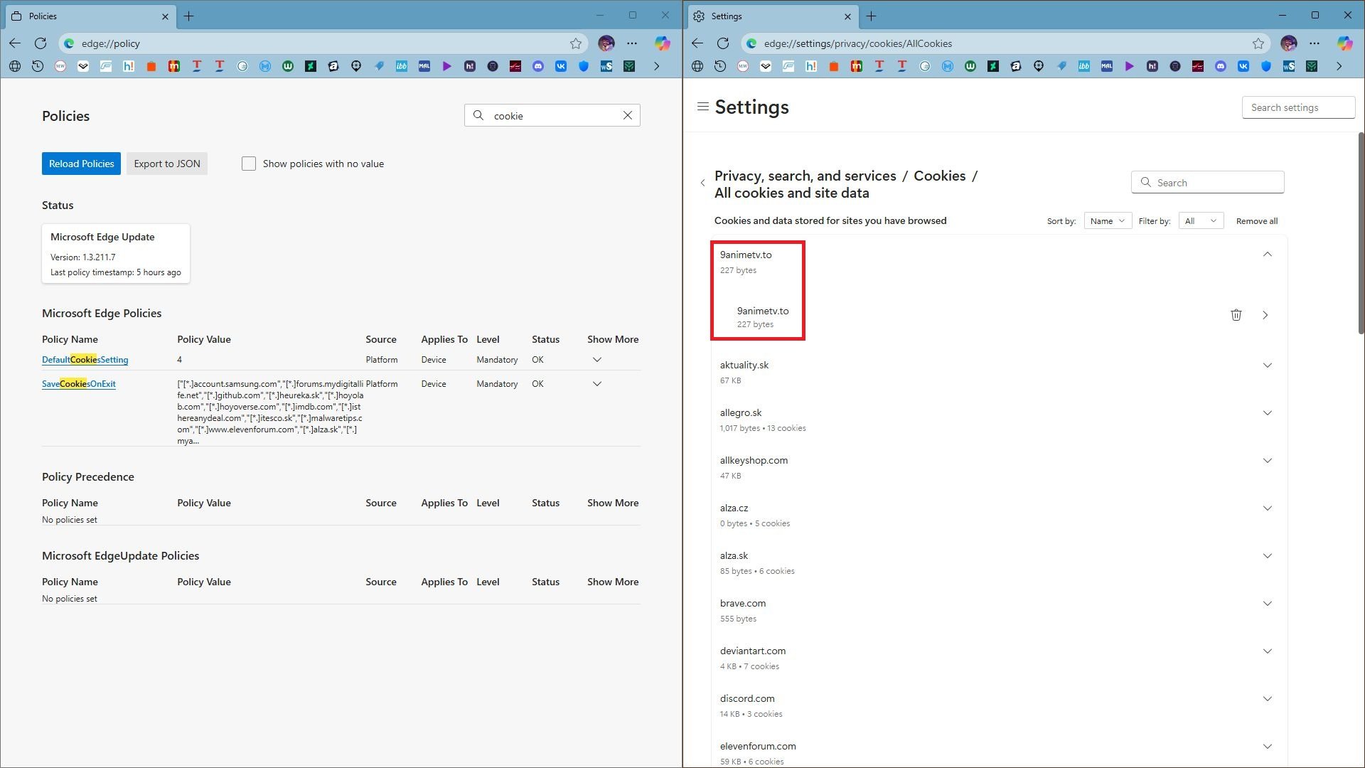Image resolution: width=1365 pixels, height=768 pixels.
Task: Go back in the Settings window
Action: tap(697, 43)
